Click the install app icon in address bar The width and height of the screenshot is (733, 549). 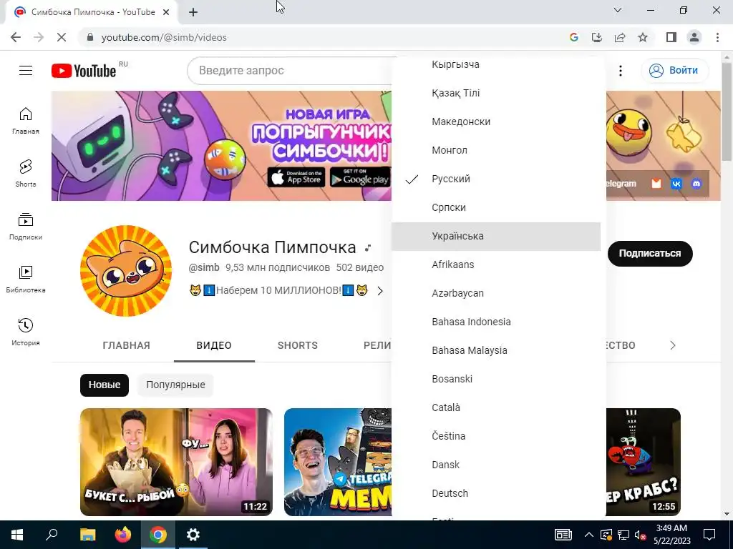(x=597, y=37)
